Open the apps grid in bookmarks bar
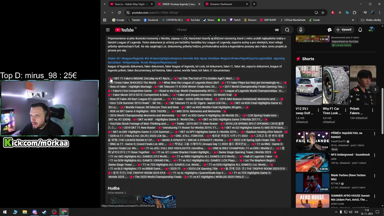The image size is (384, 216). coord(105,20)
